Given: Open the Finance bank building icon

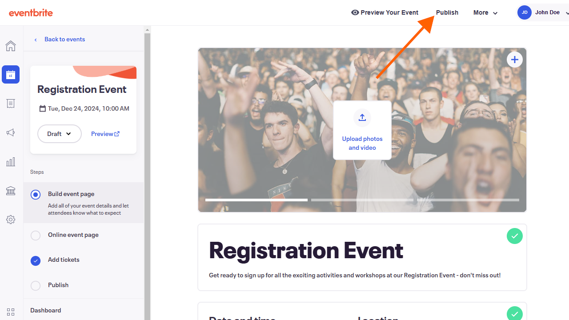Looking at the screenshot, I should [11, 191].
